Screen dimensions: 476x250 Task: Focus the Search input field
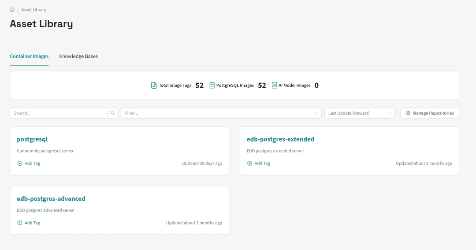(59, 113)
